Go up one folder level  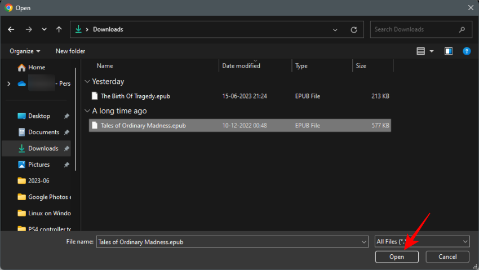pyautogui.click(x=59, y=29)
